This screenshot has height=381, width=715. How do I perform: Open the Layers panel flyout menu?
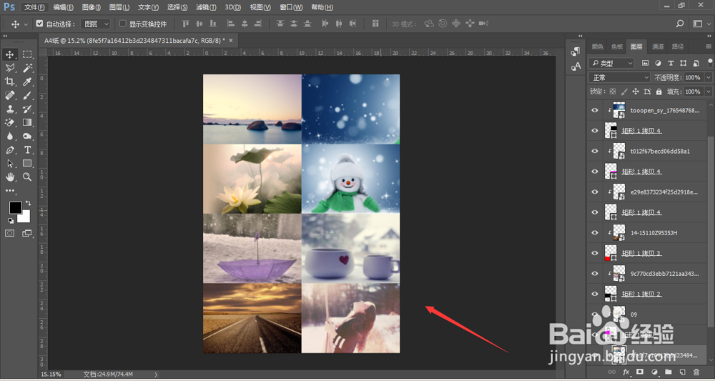point(708,46)
